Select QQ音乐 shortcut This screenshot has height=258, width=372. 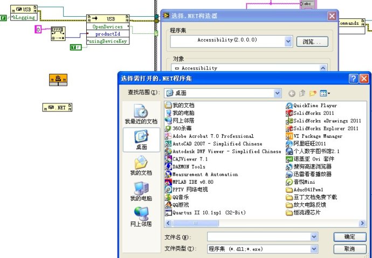click(177, 197)
